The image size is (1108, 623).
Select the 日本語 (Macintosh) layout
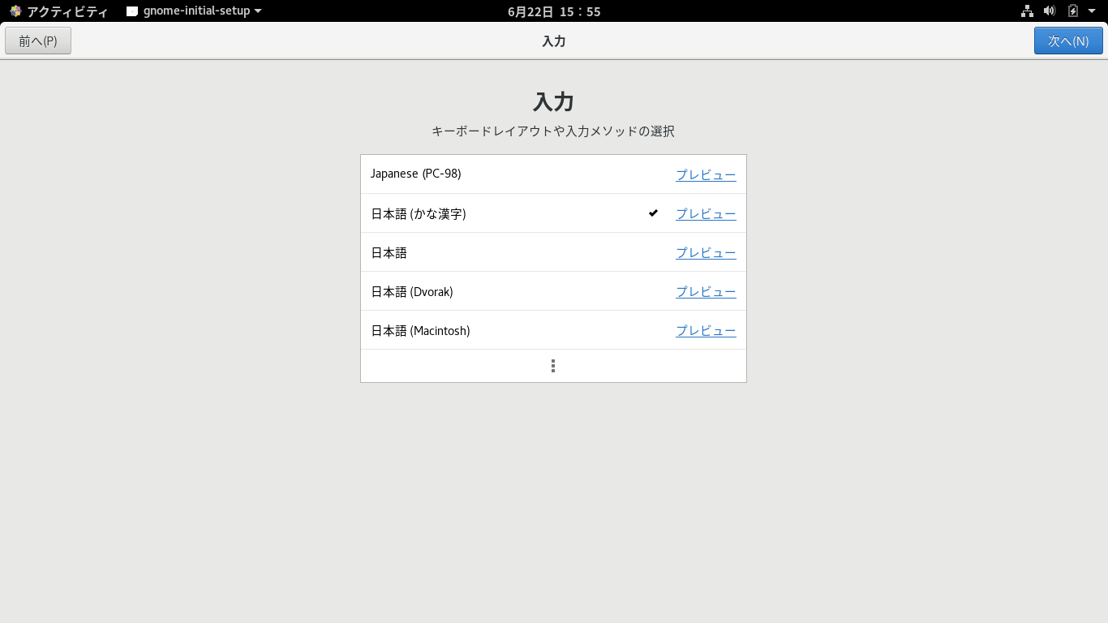(x=553, y=330)
